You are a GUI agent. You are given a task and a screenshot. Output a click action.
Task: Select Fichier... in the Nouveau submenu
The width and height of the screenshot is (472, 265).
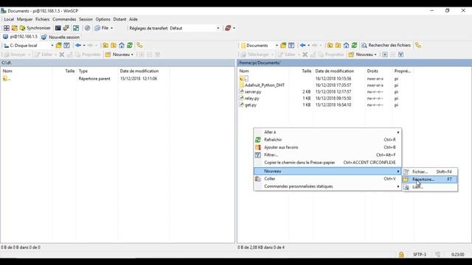[430, 172]
